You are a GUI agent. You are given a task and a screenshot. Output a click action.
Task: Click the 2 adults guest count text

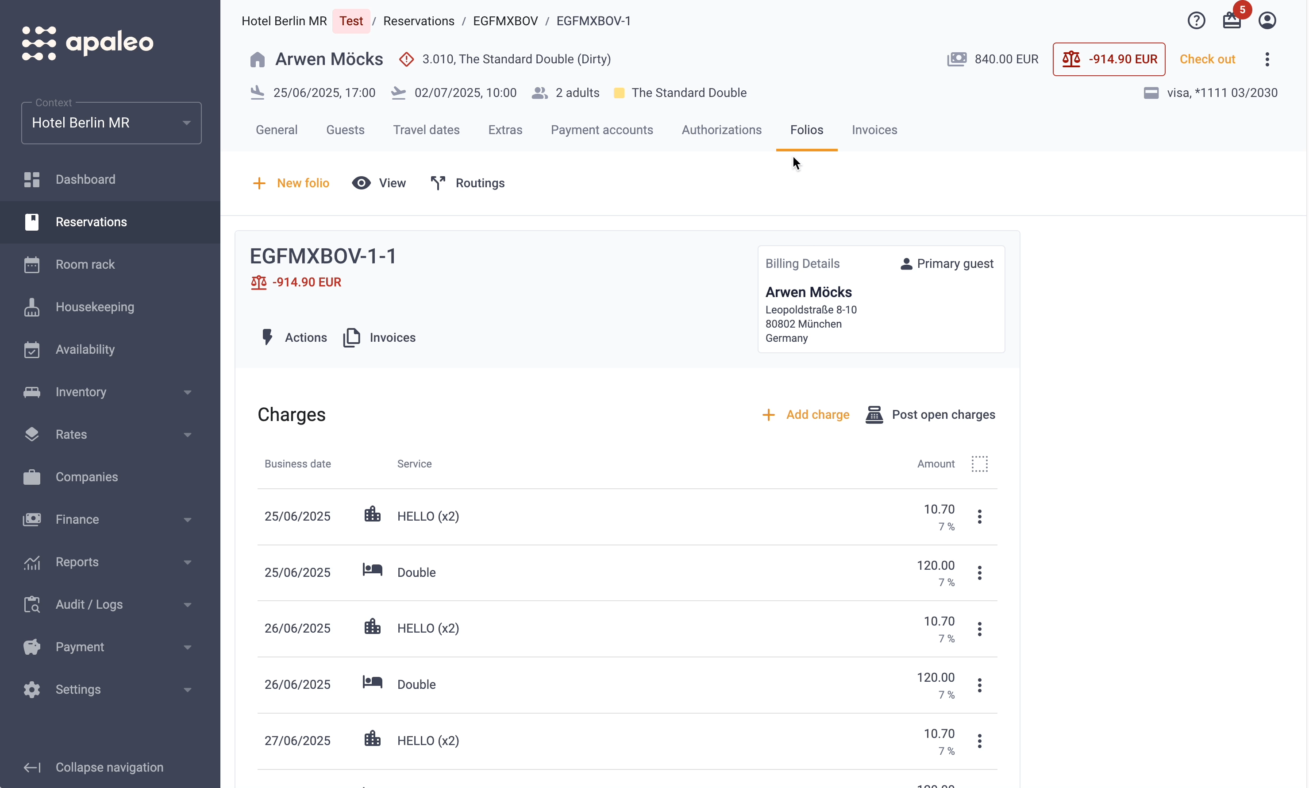[x=577, y=93]
